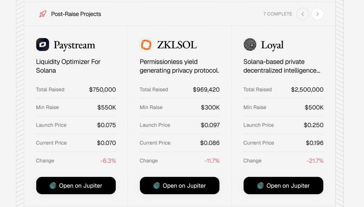Go to previous projects with left chevron
The height and width of the screenshot is (207, 364).
(302, 14)
